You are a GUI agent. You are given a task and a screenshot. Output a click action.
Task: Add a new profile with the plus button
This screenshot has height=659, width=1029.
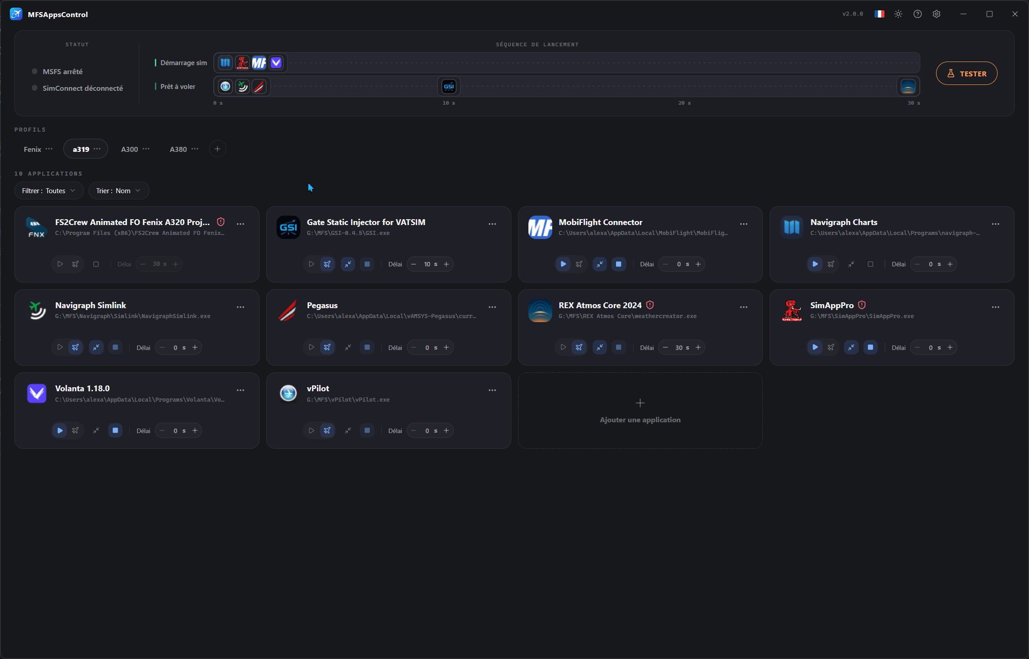tap(217, 149)
